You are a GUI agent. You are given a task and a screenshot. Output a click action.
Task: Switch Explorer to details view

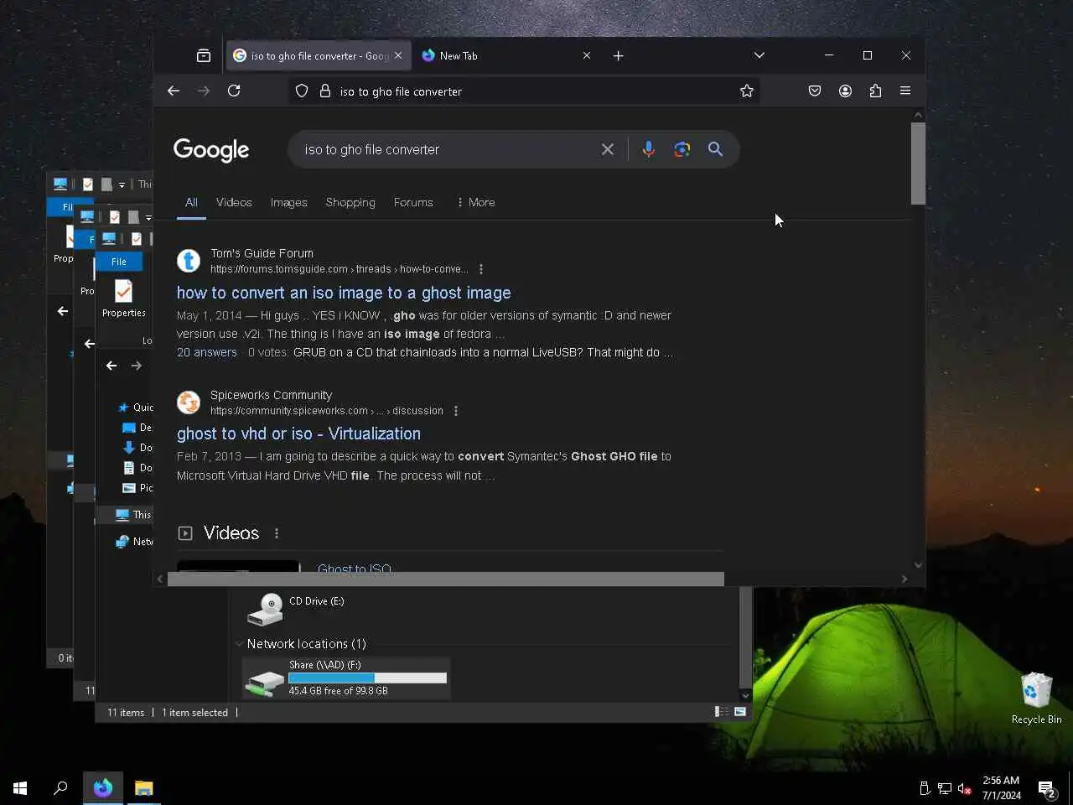click(x=721, y=712)
